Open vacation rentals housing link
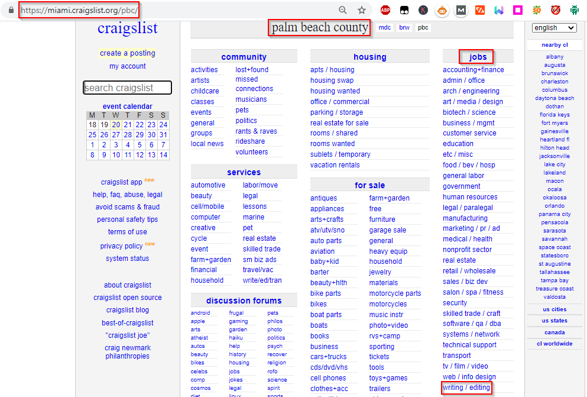 [335, 165]
